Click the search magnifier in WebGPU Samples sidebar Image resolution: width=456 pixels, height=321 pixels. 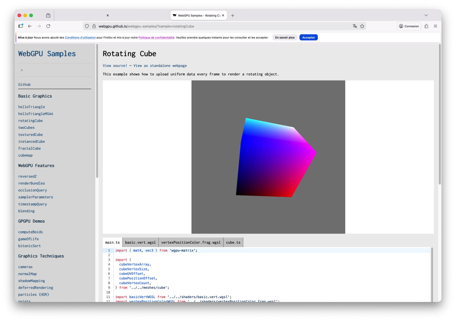(21, 70)
